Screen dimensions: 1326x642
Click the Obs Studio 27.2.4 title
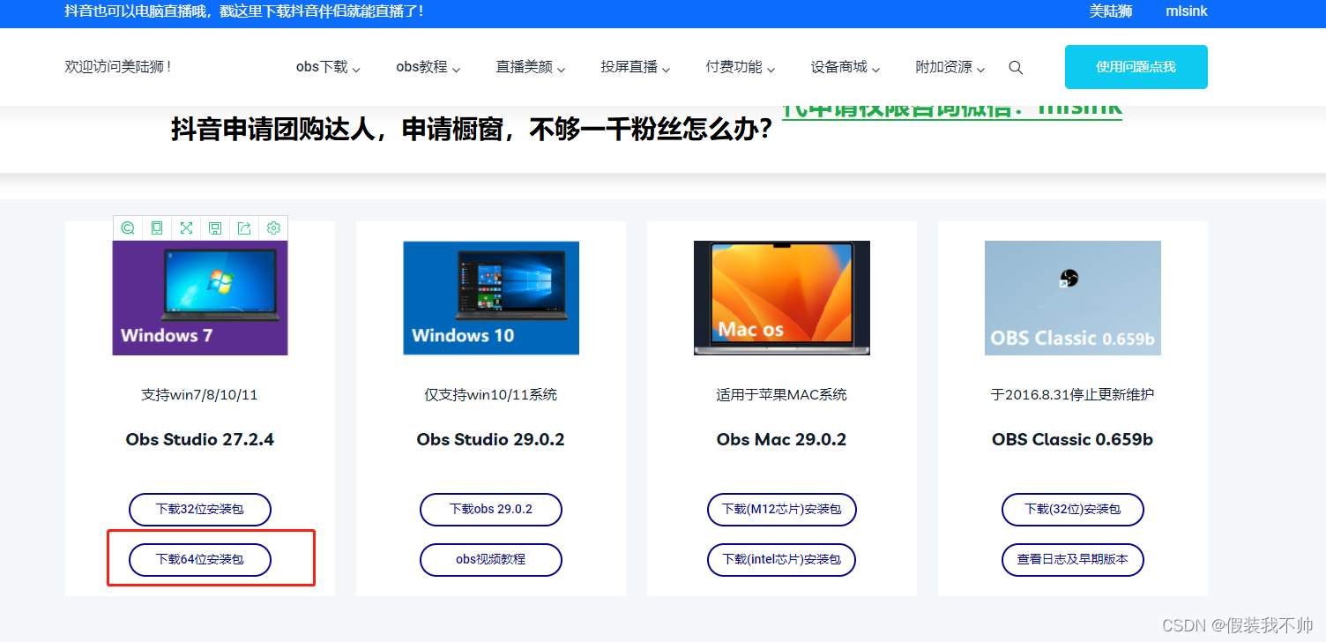pos(200,439)
